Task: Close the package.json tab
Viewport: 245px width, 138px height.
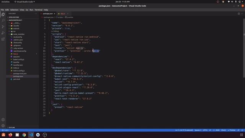Action: pyautogui.click(x=54, y=14)
